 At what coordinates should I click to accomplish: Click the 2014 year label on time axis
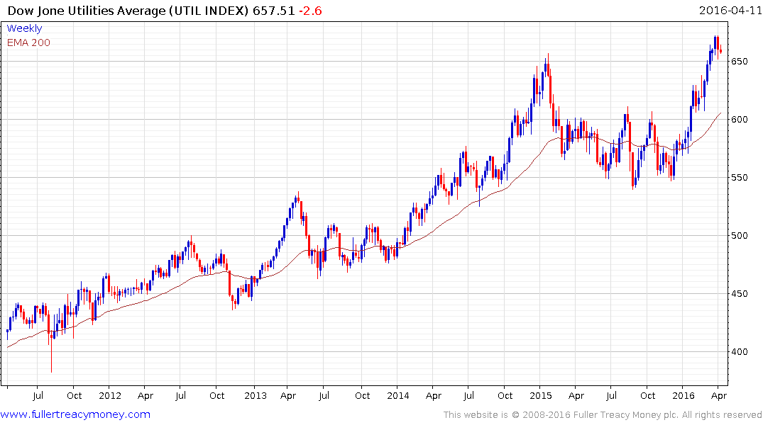(x=397, y=395)
